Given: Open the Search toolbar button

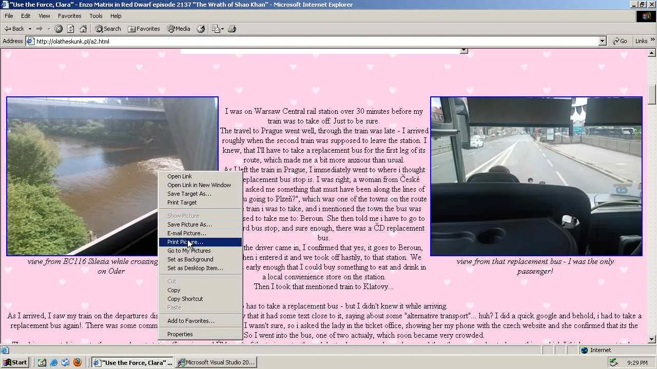Looking at the screenshot, I should [108, 29].
